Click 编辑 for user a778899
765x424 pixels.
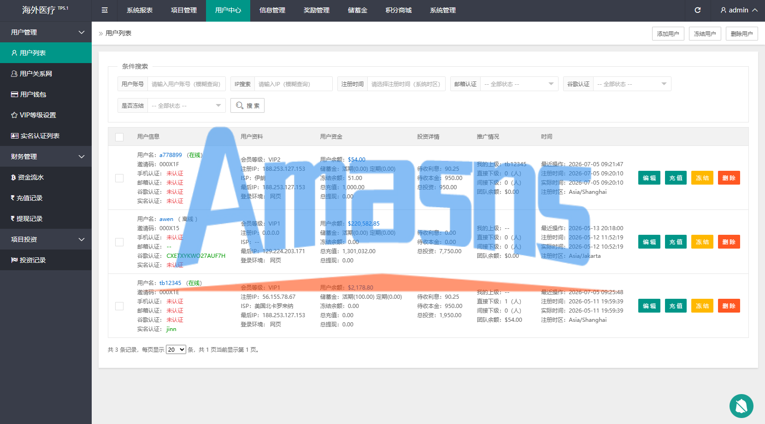[649, 178]
